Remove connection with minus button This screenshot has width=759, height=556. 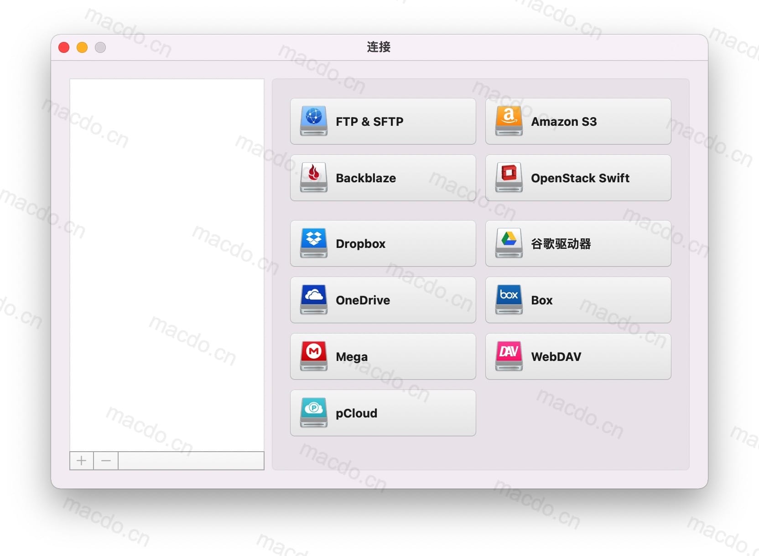coord(106,461)
